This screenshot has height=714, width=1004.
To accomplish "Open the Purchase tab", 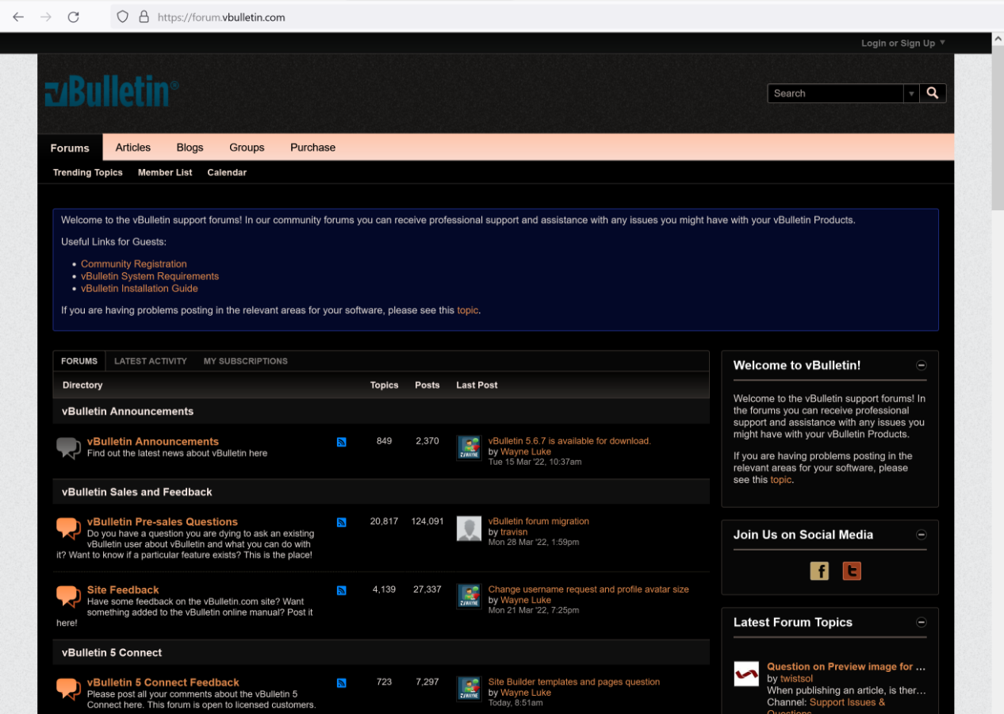I will 313,148.
